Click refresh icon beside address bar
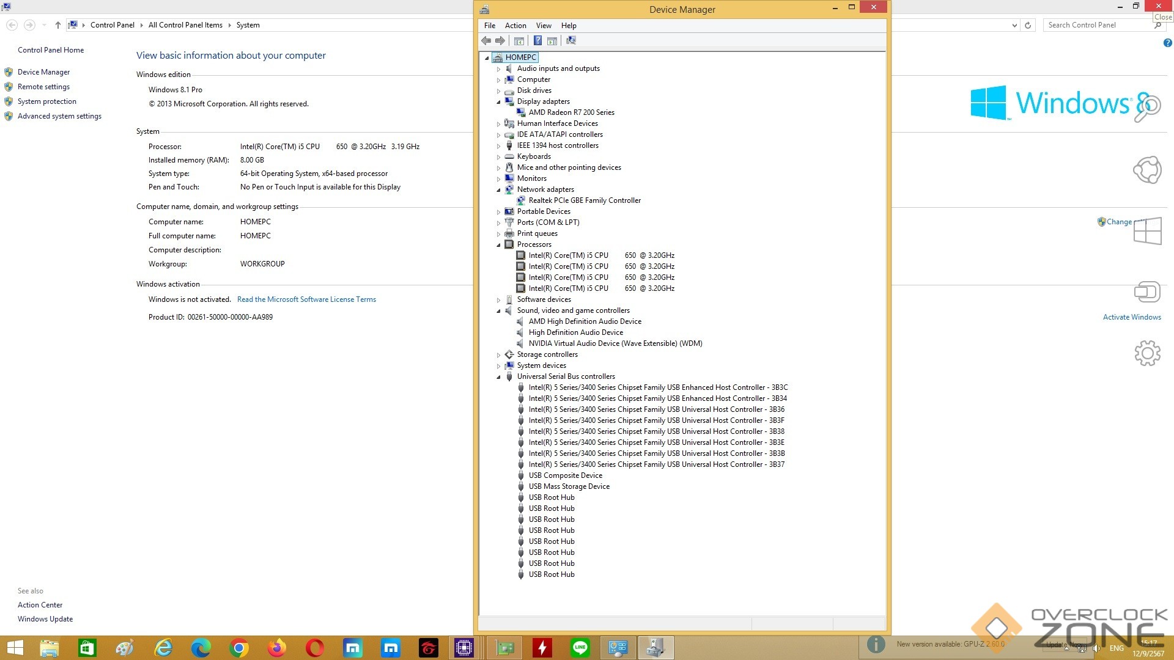This screenshot has height=660, width=1174. click(1028, 25)
